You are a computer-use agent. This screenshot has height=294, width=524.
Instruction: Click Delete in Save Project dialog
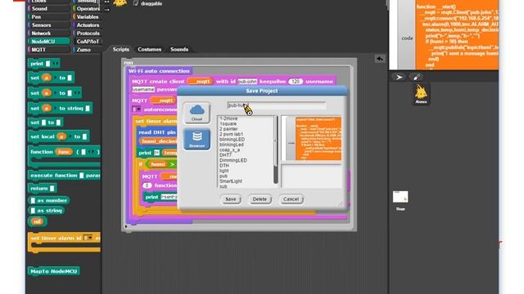click(x=260, y=199)
